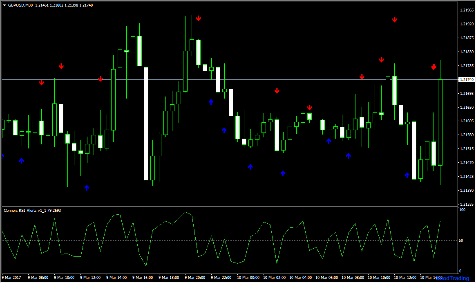This screenshot has height=283, width=476.
Task: Click the 9 Mar 10:00 time label
Action: click(x=64, y=278)
